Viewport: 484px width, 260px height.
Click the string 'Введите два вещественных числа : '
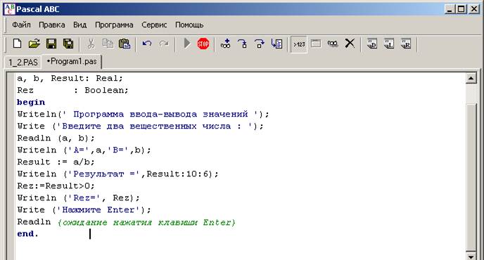point(155,126)
